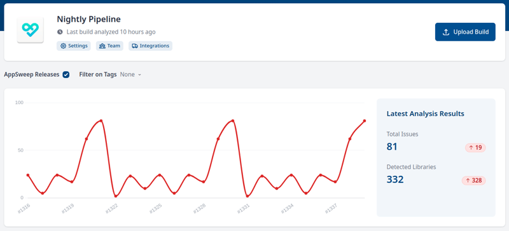Click the Total Issues count 81
The width and height of the screenshot is (509, 231).
pos(392,147)
